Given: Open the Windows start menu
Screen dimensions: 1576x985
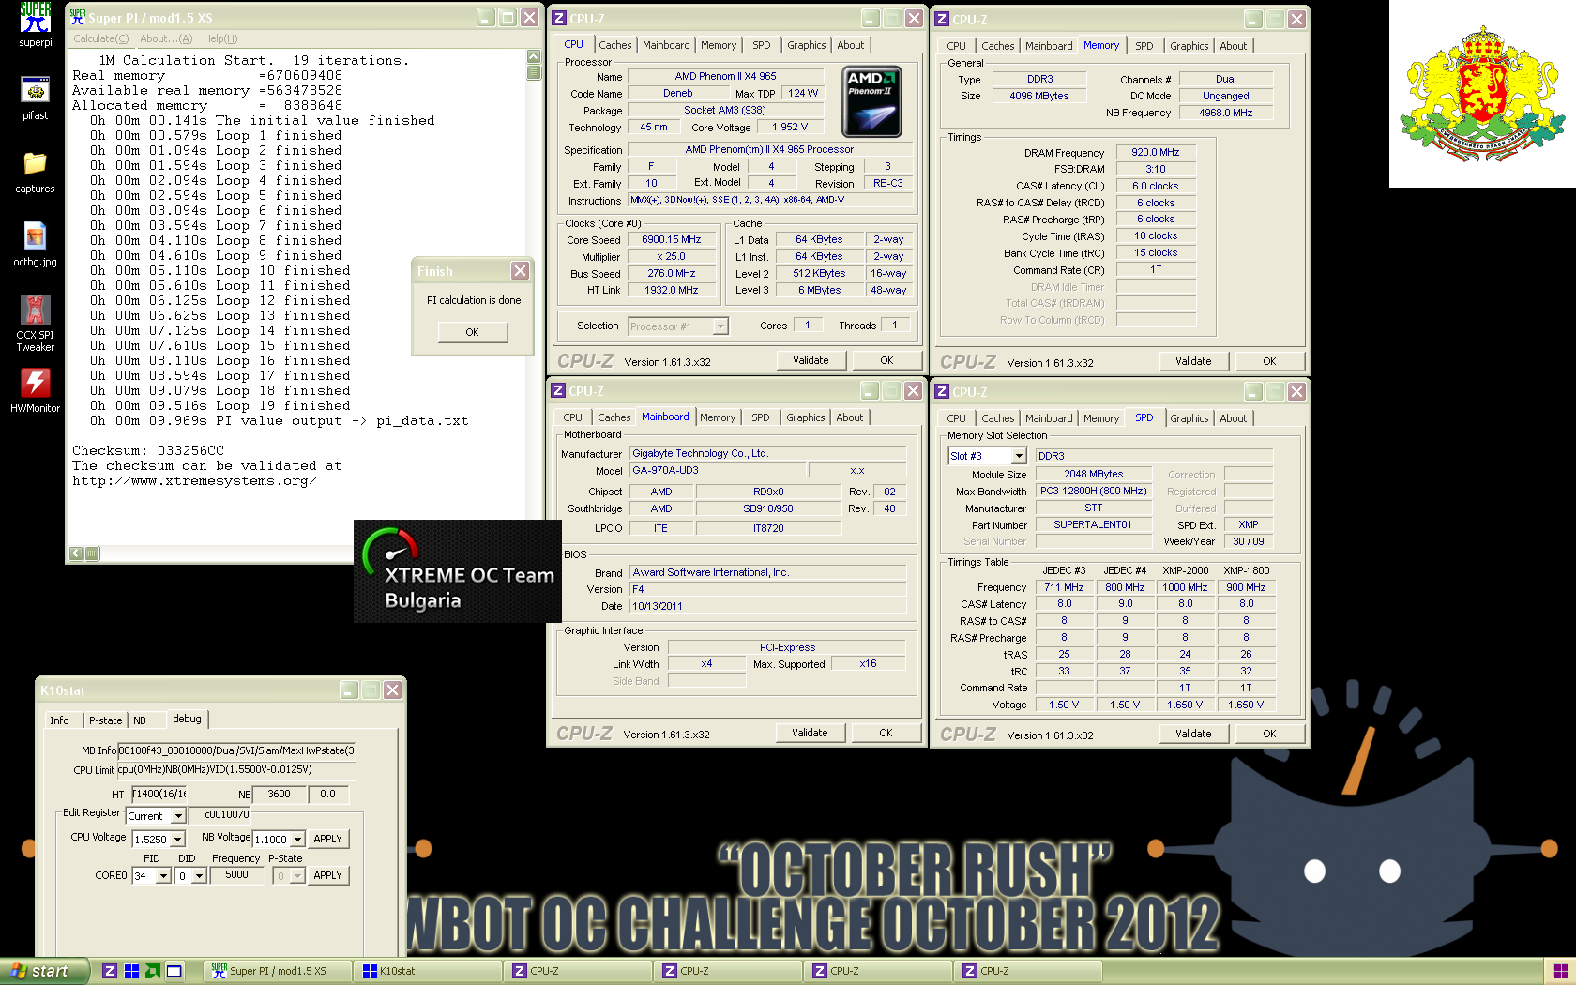Looking at the screenshot, I should click(45, 971).
